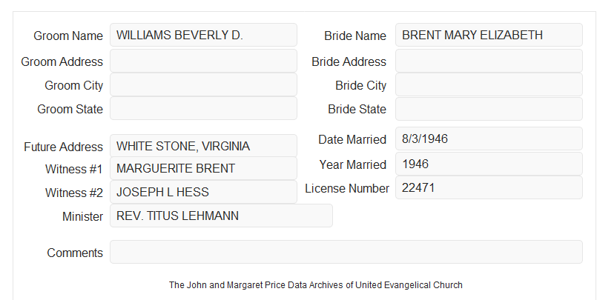This screenshot has width=597, height=300.
Task: Select the Future Address field
Action: (x=203, y=146)
